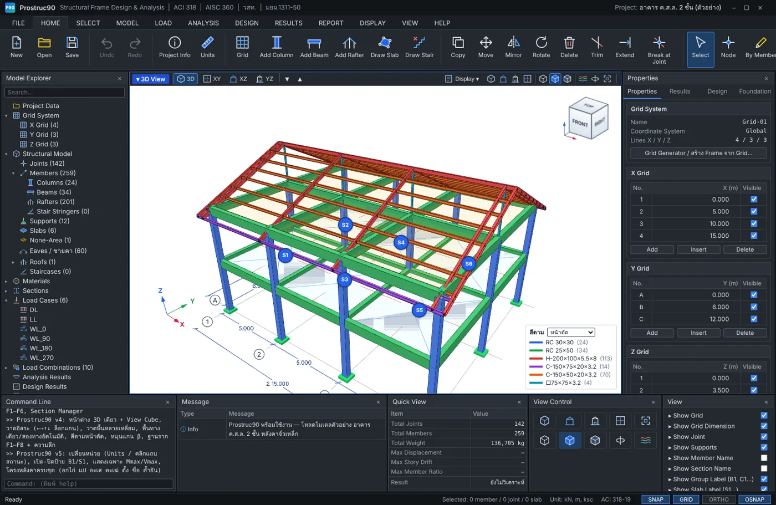Choose the Mirror tool in ribbon
This screenshot has height=505, width=776.
click(513, 47)
